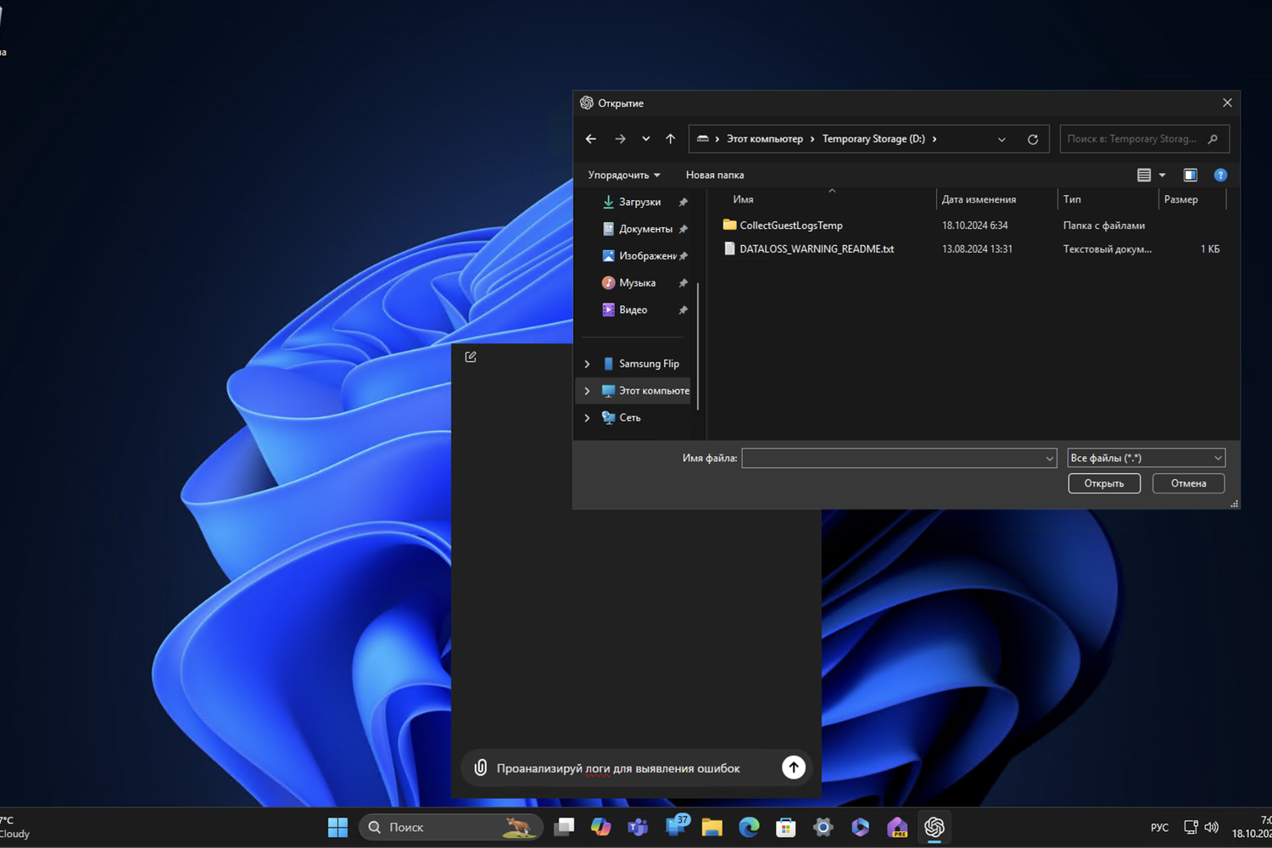
Task: Start a new chat with compose icon
Action: 471,357
